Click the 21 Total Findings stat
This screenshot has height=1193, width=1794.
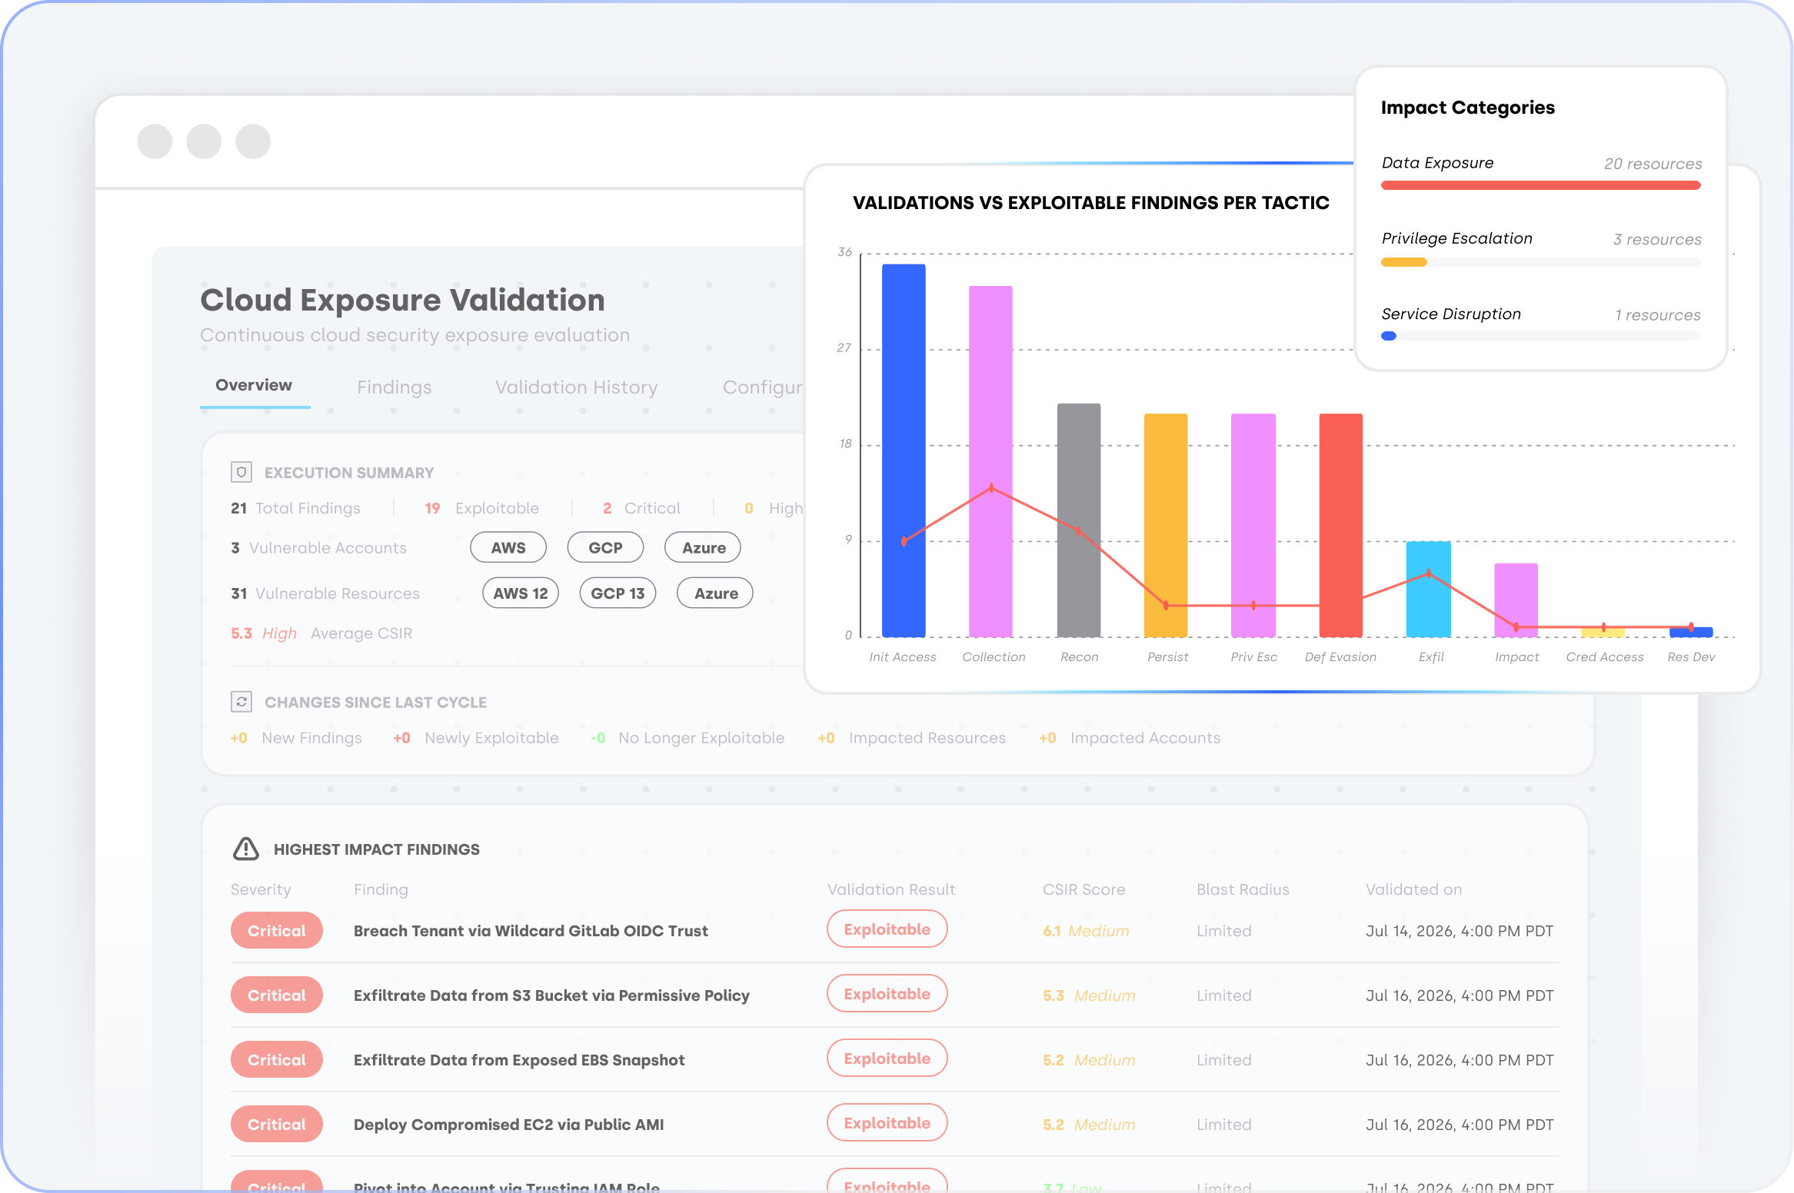(295, 508)
